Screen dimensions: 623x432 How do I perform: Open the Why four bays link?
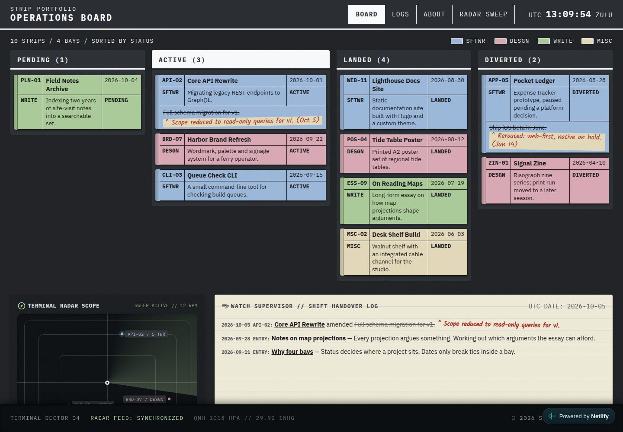292,352
